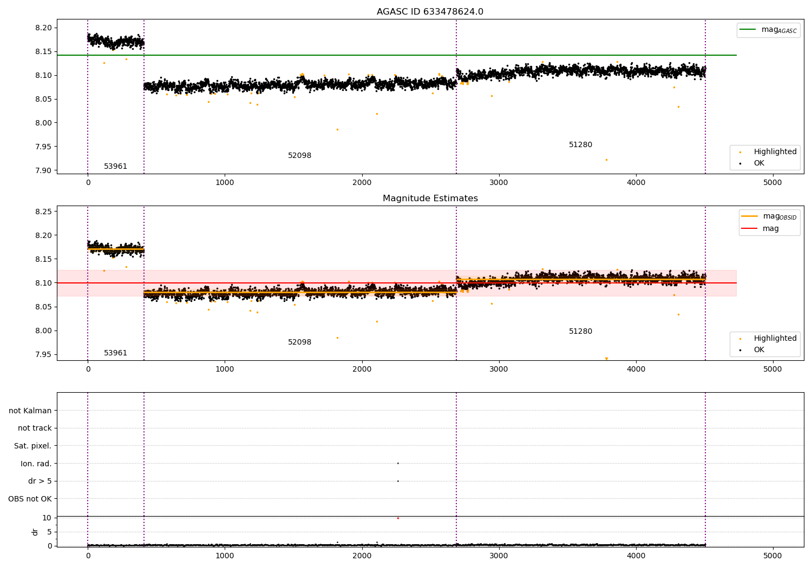Click the 'Sat. pixel.' axis label
This screenshot has width=812, height=568.
[33, 446]
